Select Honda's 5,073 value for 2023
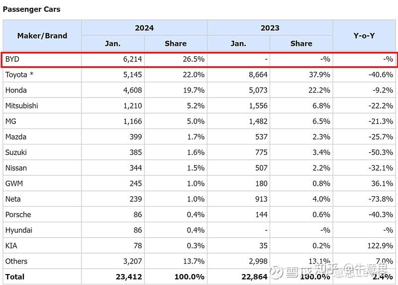 239,90
